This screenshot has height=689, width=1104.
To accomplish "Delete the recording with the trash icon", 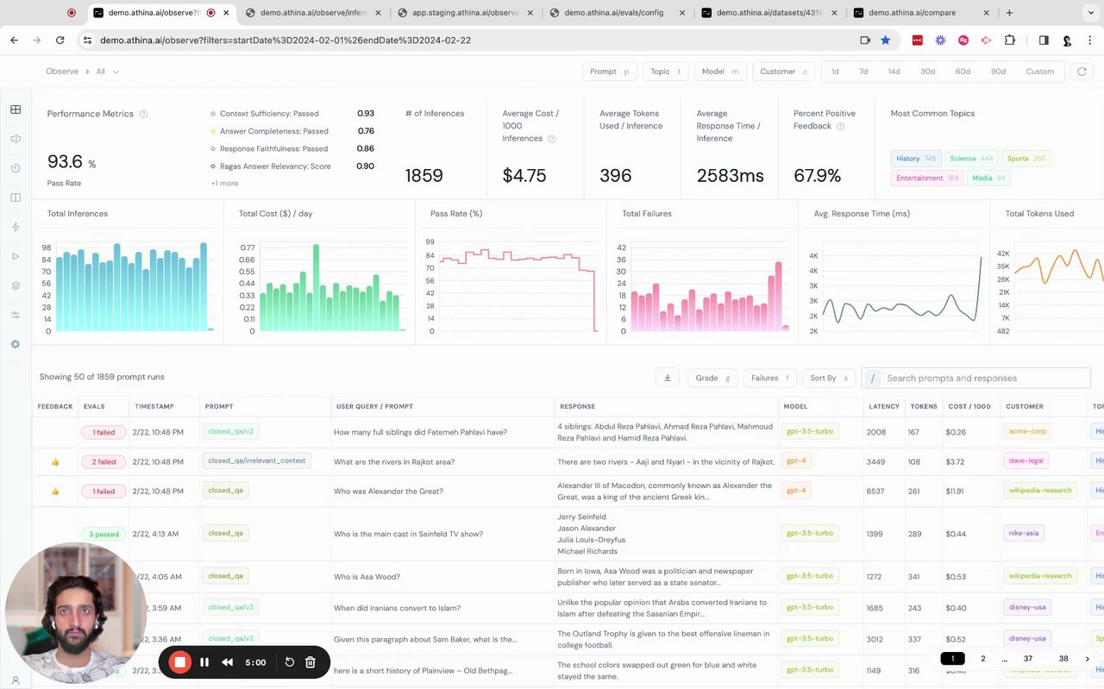I will (x=310, y=662).
